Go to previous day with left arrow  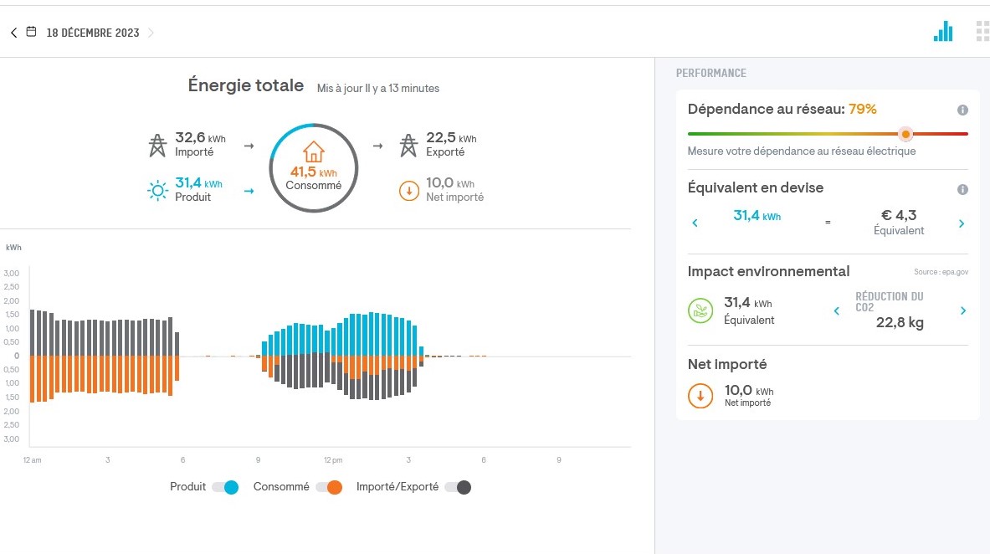coord(13,33)
